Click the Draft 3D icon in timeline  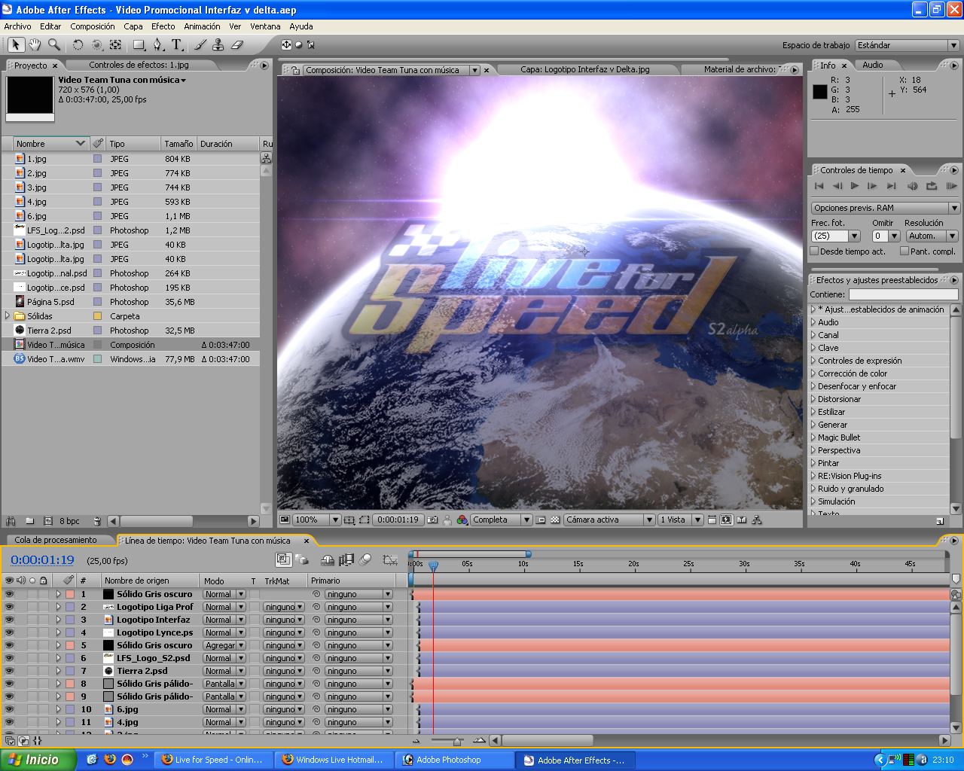[x=302, y=559]
